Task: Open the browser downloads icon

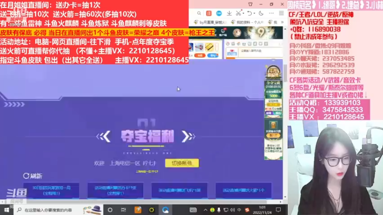Action: click(x=229, y=13)
